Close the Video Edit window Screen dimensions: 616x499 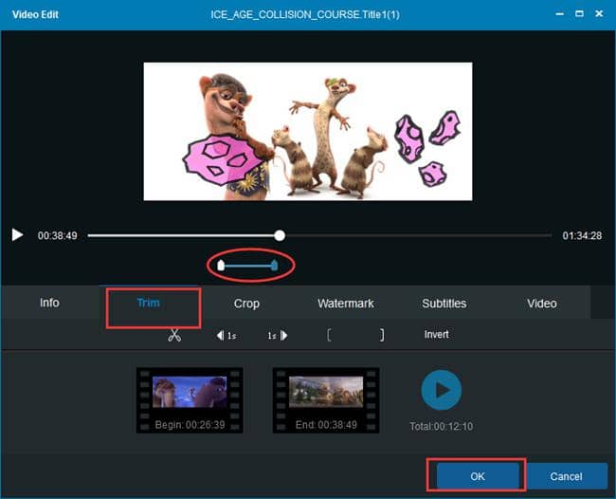click(599, 14)
